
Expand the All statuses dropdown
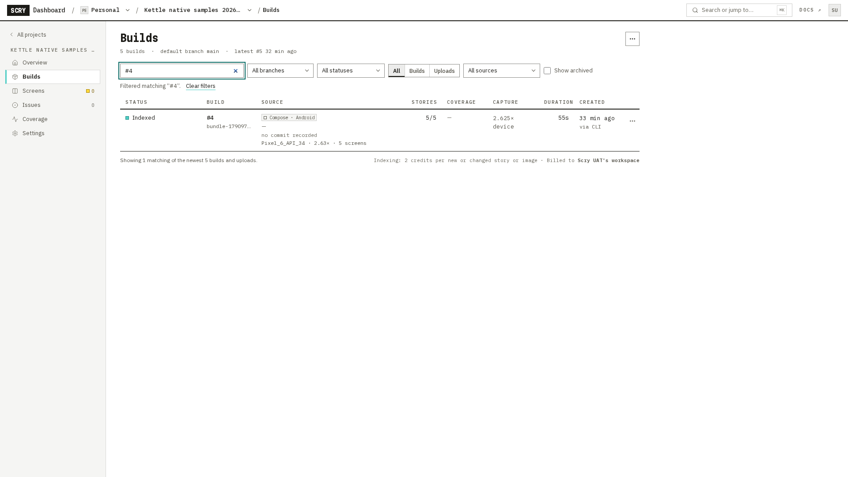pos(351,71)
